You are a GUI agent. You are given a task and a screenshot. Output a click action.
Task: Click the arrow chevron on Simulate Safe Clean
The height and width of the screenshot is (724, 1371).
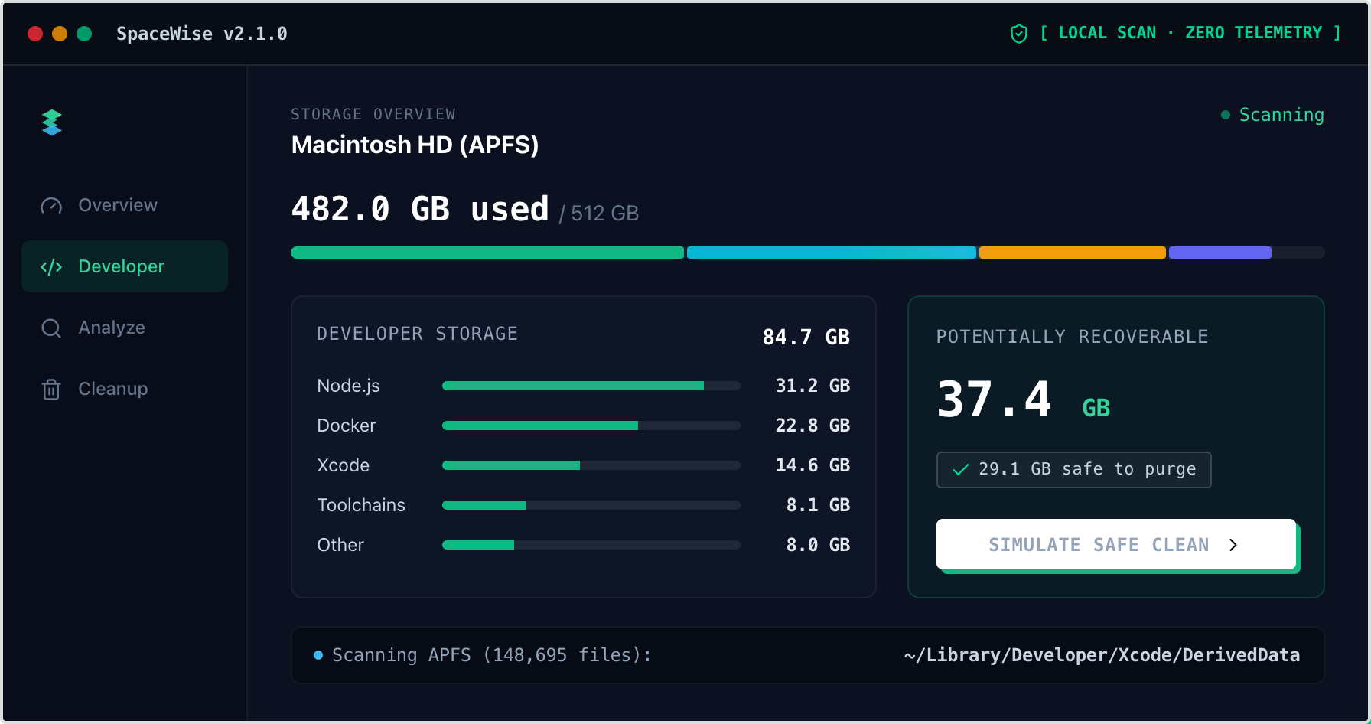coord(1233,545)
